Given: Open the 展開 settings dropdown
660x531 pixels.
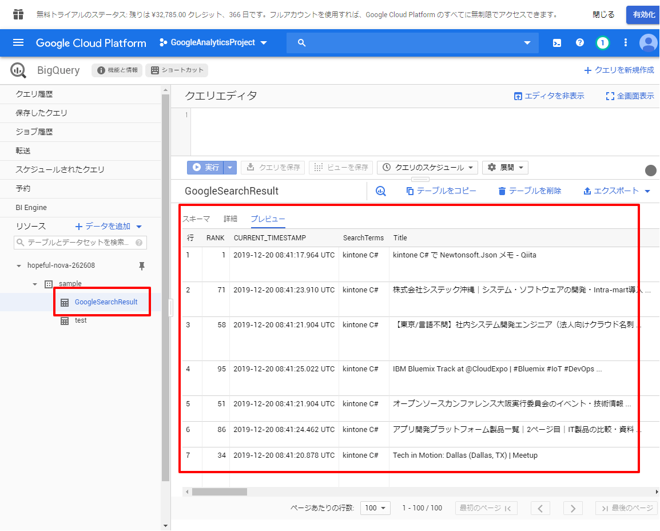Looking at the screenshot, I should pos(505,168).
